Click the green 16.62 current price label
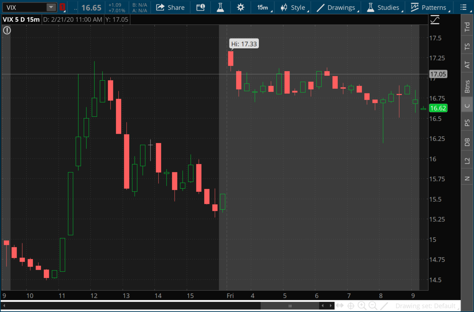This screenshot has width=474, height=312. (438, 108)
